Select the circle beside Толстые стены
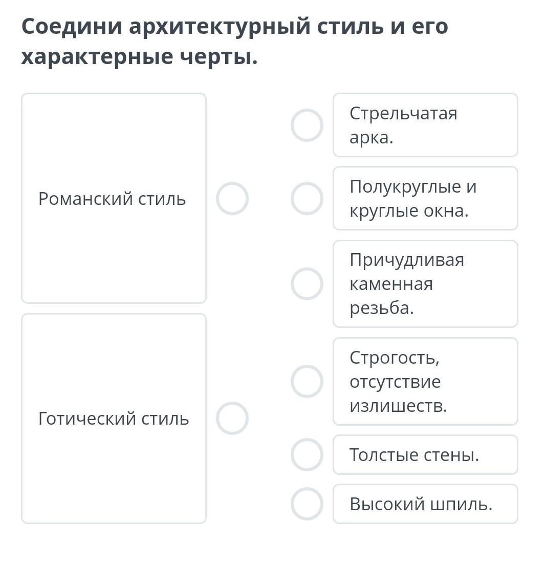 pyautogui.click(x=307, y=454)
